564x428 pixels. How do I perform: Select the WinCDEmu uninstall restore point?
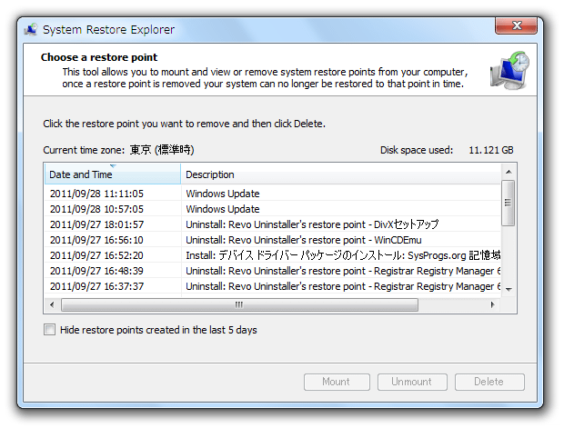[x=272, y=240]
